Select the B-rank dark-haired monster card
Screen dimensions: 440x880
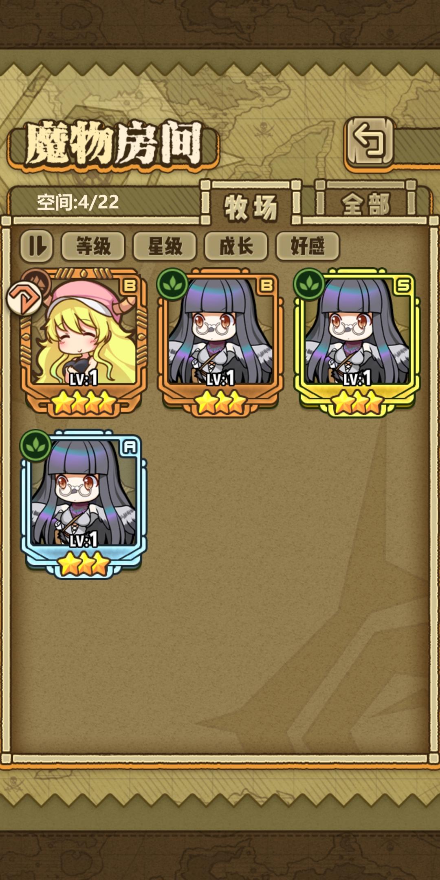click(220, 342)
